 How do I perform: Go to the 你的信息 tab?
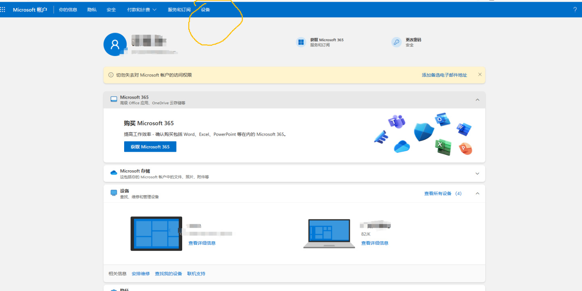[68, 10]
